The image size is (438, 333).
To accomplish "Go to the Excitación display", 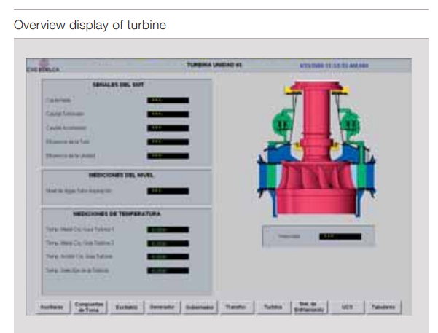I will pyautogui.click(x=127, y=307).
